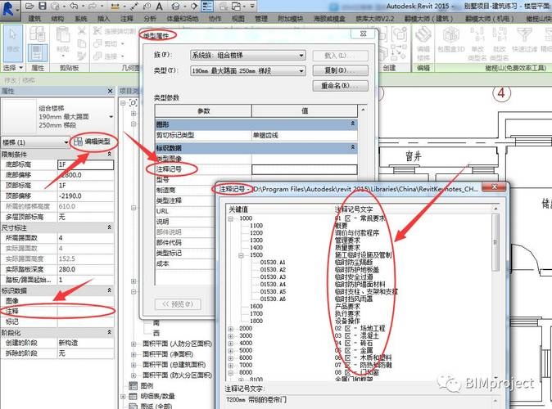Click the 注释记号 value field

tap(305, 169)
